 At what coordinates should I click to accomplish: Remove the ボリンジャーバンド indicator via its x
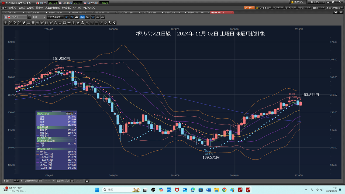[x=75, y=149]
